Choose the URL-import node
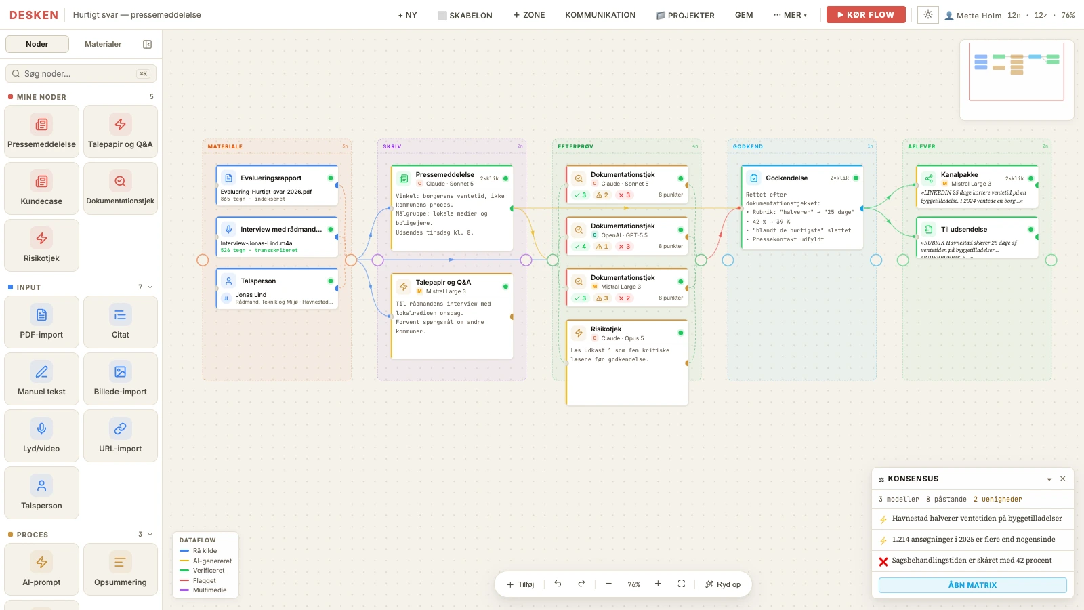Image resolution: width=1084 pixels, height=610 pixels. pos(121,436)
